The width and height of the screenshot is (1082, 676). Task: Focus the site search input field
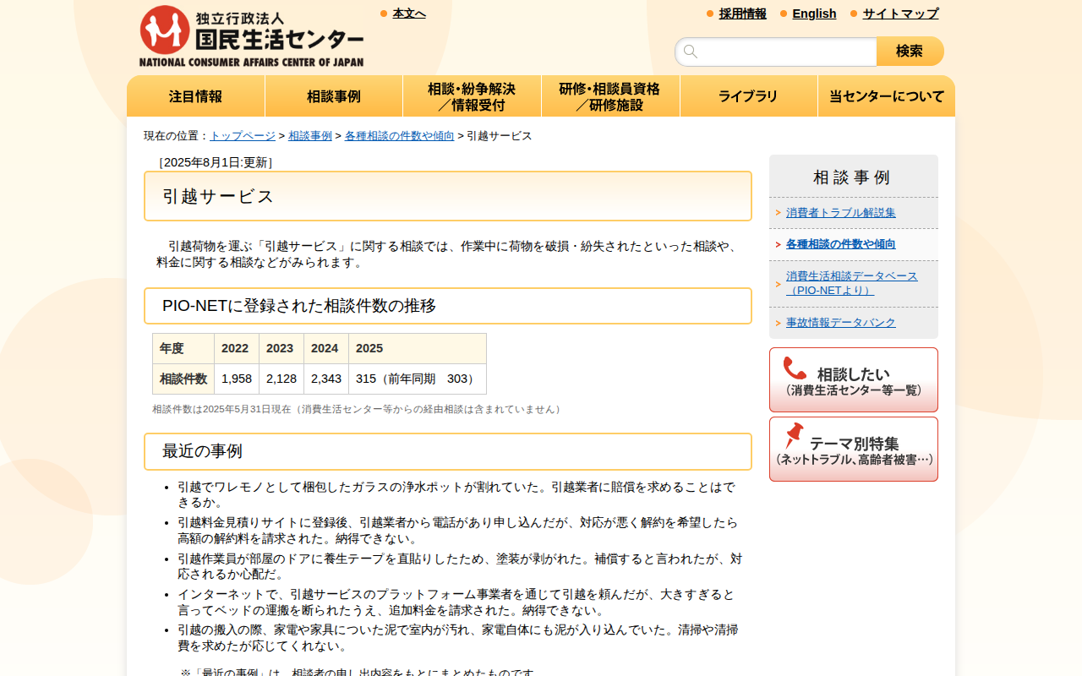click(x=776, y=52)
